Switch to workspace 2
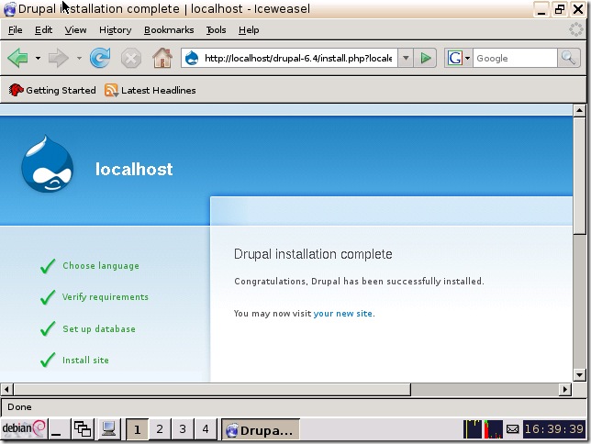Viewport: 591px width, 444px height. 160,429
